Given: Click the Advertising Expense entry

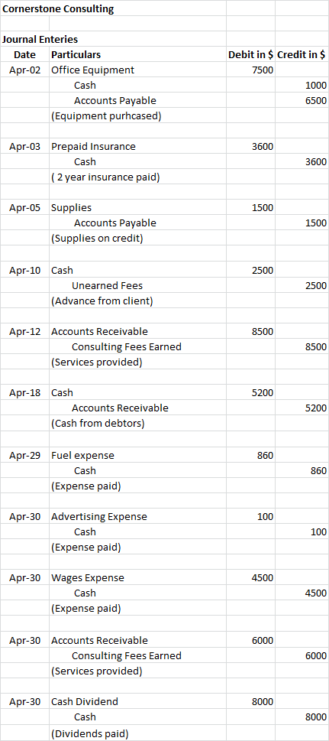Looking at the screenshot, I should [x=99, y=516].
